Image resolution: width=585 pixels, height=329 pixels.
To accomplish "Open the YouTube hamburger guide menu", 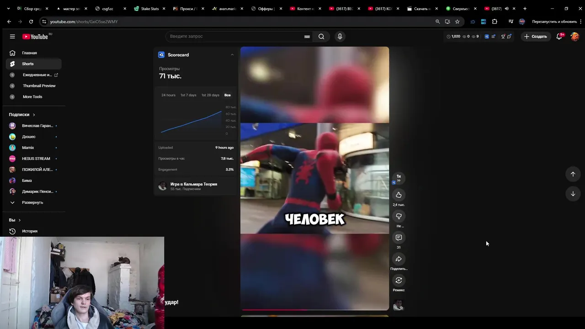I will tap(12, 37).
